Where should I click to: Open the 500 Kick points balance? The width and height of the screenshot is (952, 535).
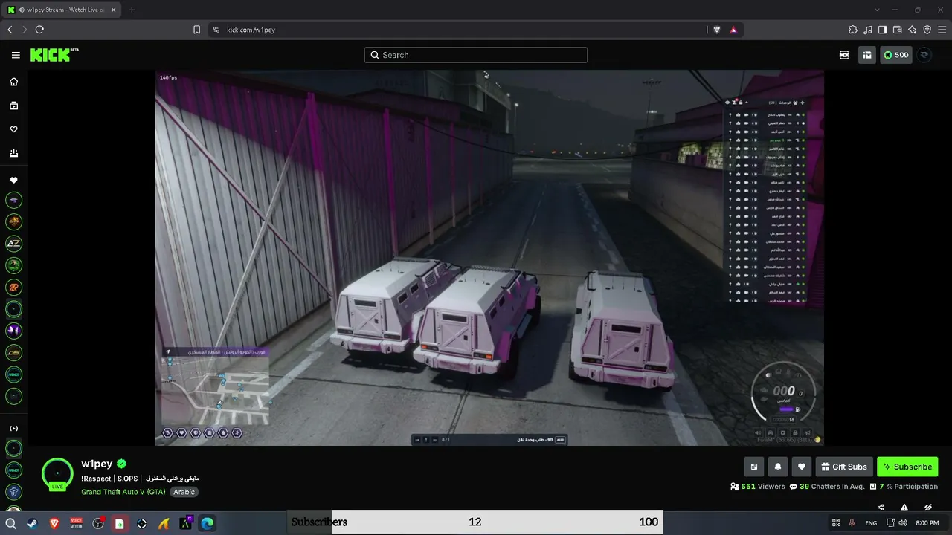[895, 55]
